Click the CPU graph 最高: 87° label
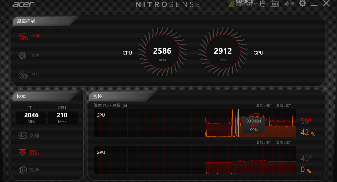This screenshot has width=337, height=182. click(284, 105)
